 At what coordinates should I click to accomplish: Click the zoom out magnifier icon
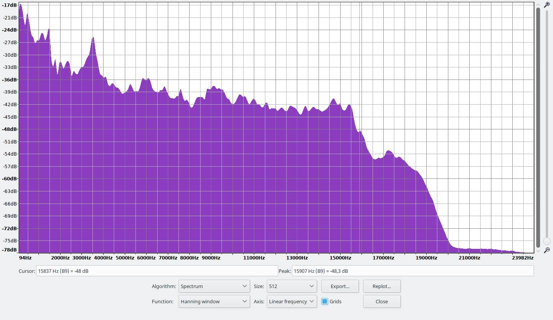coord(547,250)
